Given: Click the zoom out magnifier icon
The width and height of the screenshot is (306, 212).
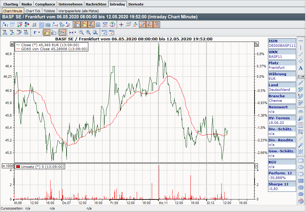Looking at the screenshot, I should point(81,32).
